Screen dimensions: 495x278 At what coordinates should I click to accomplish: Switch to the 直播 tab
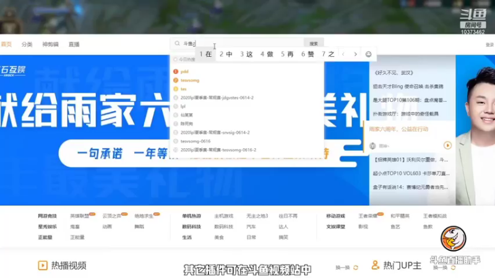(74, 44)
